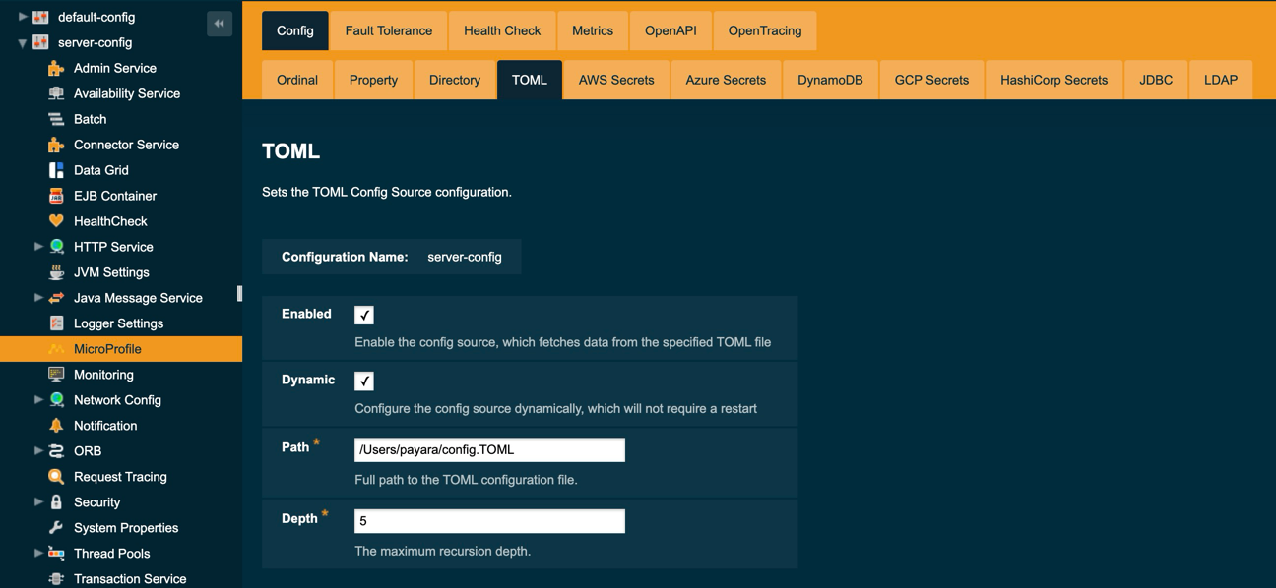Collapse the sidebar with the double-arrow button

(x=219, y=23)
